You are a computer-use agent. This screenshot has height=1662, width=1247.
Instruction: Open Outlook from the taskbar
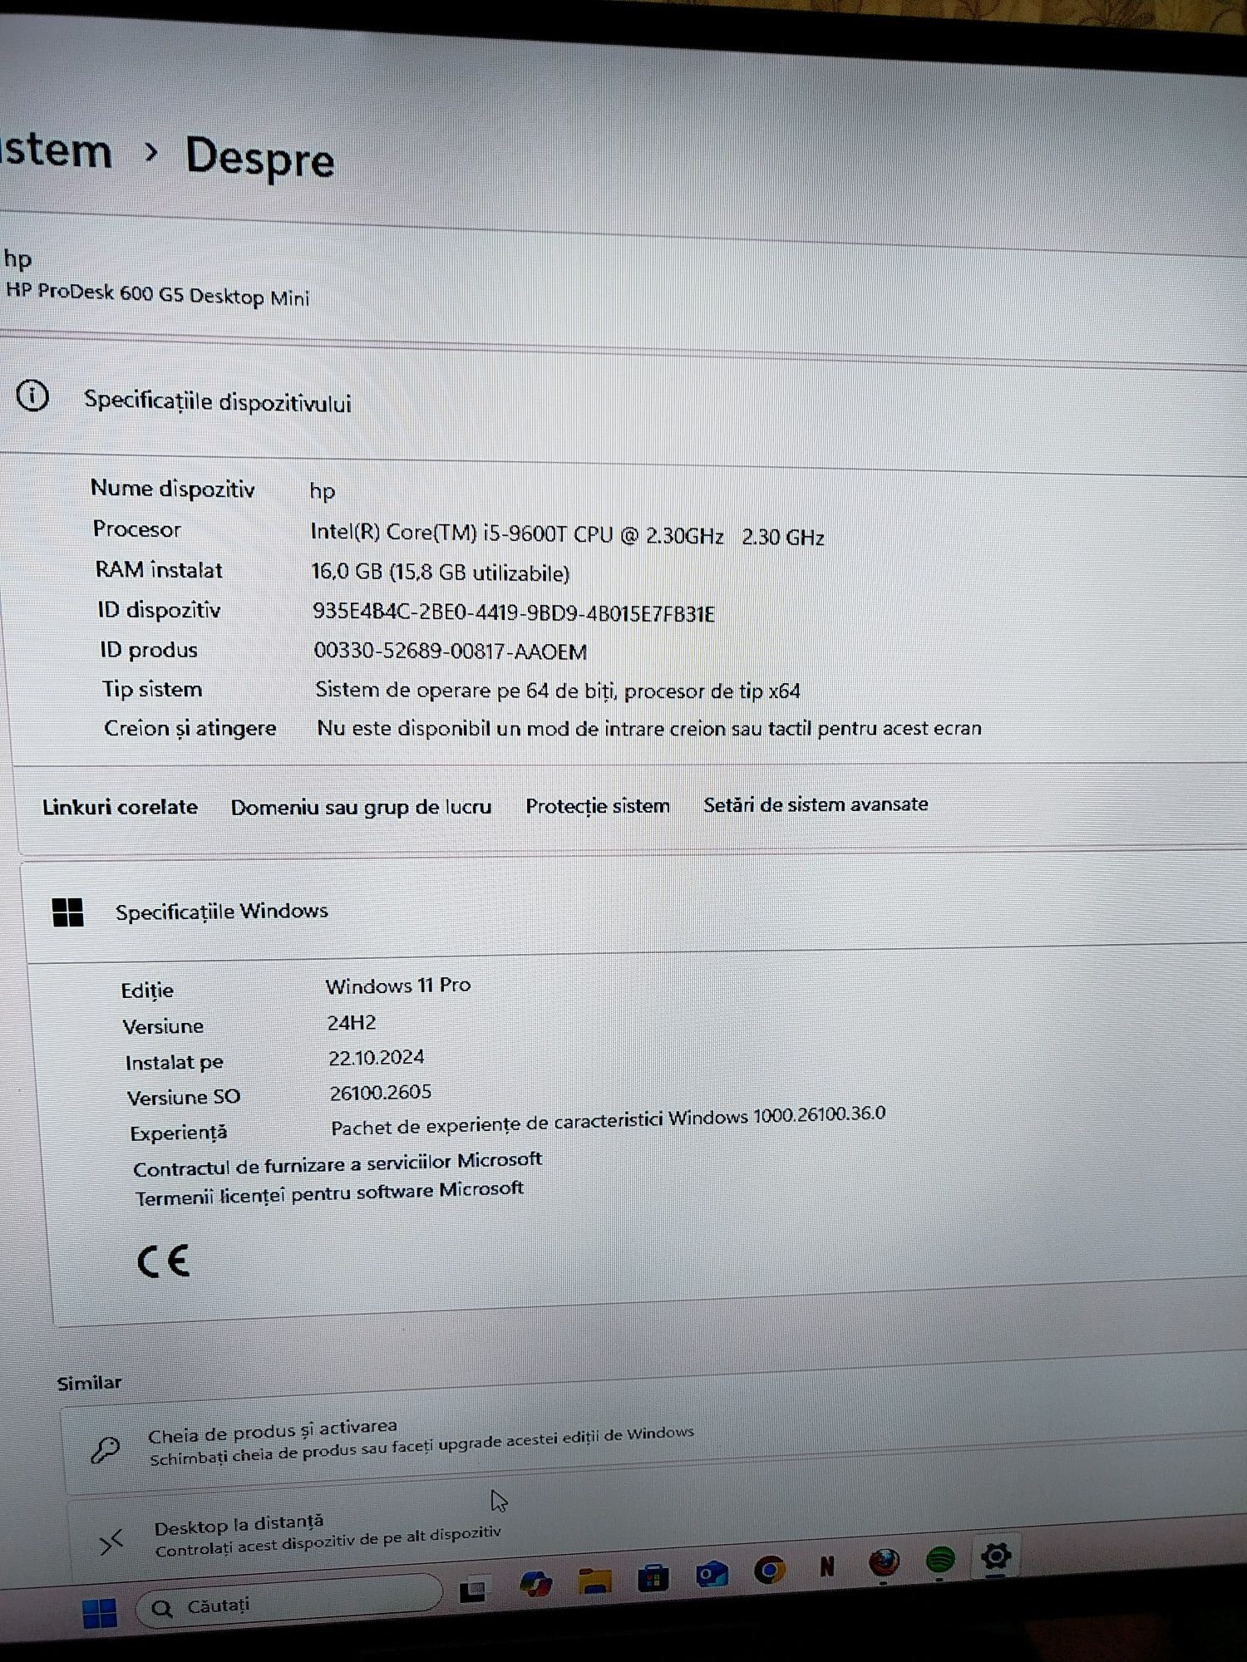click(712, 1573)
